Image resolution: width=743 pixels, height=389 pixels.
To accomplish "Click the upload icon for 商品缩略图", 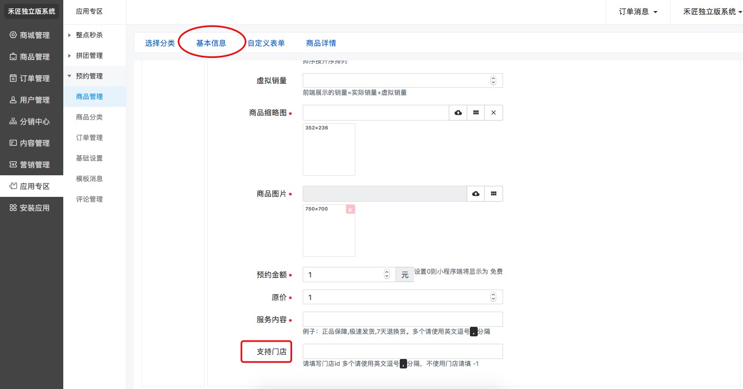I will coord(458,113).
